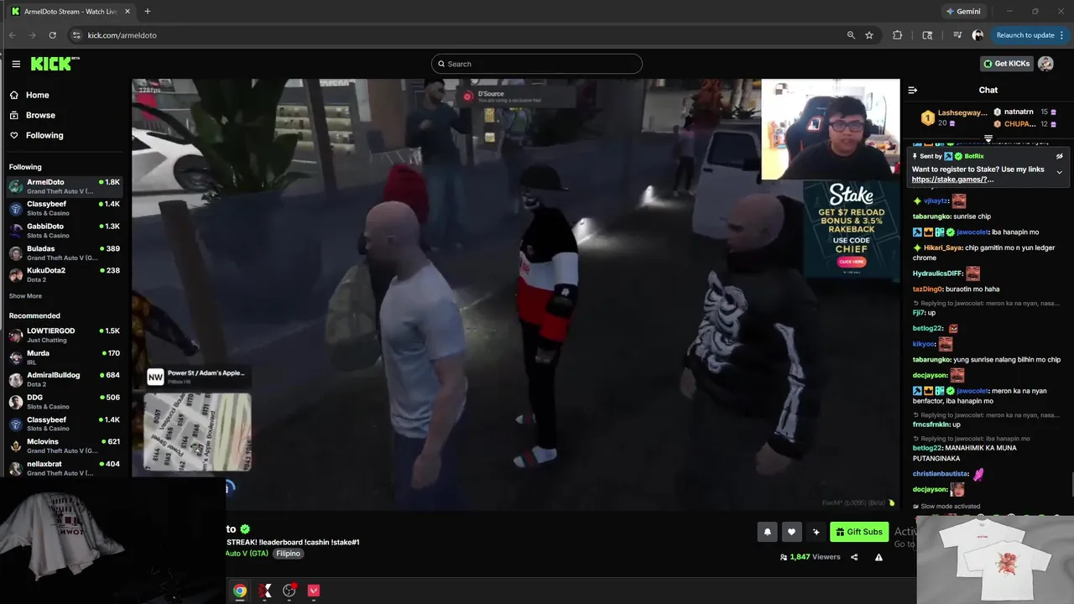The width and height of the screenshot is (1074, 604).
Task: Close the ArmelDoto Stream tab
Action: [126, 12]
